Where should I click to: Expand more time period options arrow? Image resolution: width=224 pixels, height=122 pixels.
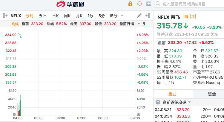point(122,16)
